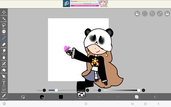
Task: Tap the Android home button
Action: click(x=146, y=104)
